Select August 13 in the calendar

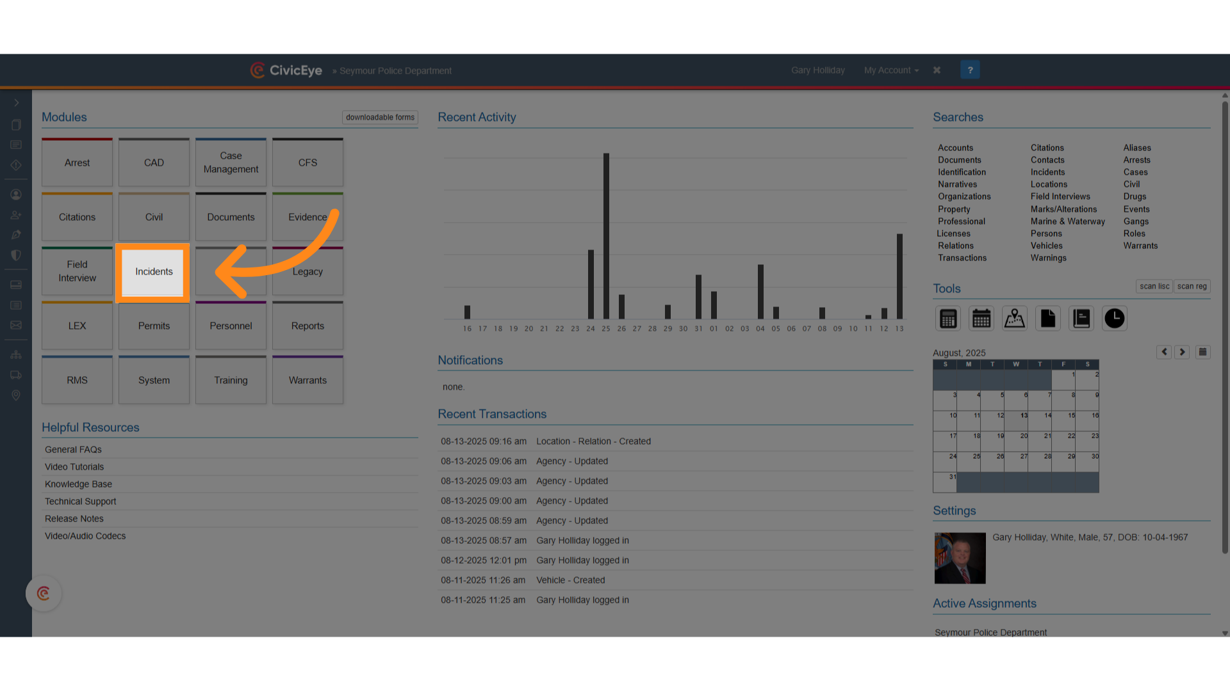(x=1017, y=421)
